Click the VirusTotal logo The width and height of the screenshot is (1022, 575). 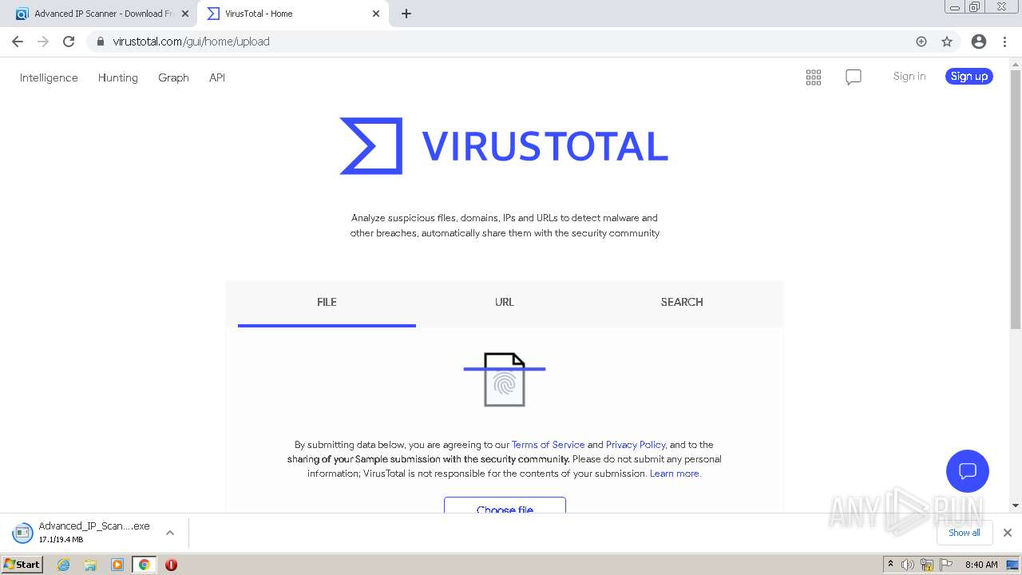coord(504,146)
